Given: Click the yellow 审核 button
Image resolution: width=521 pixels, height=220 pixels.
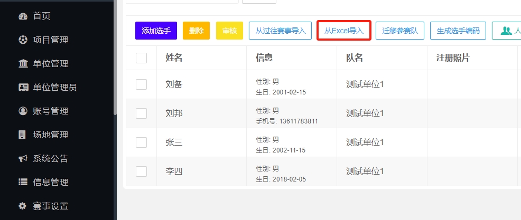Looking at the screenshot, I should (x=230, y=31).
